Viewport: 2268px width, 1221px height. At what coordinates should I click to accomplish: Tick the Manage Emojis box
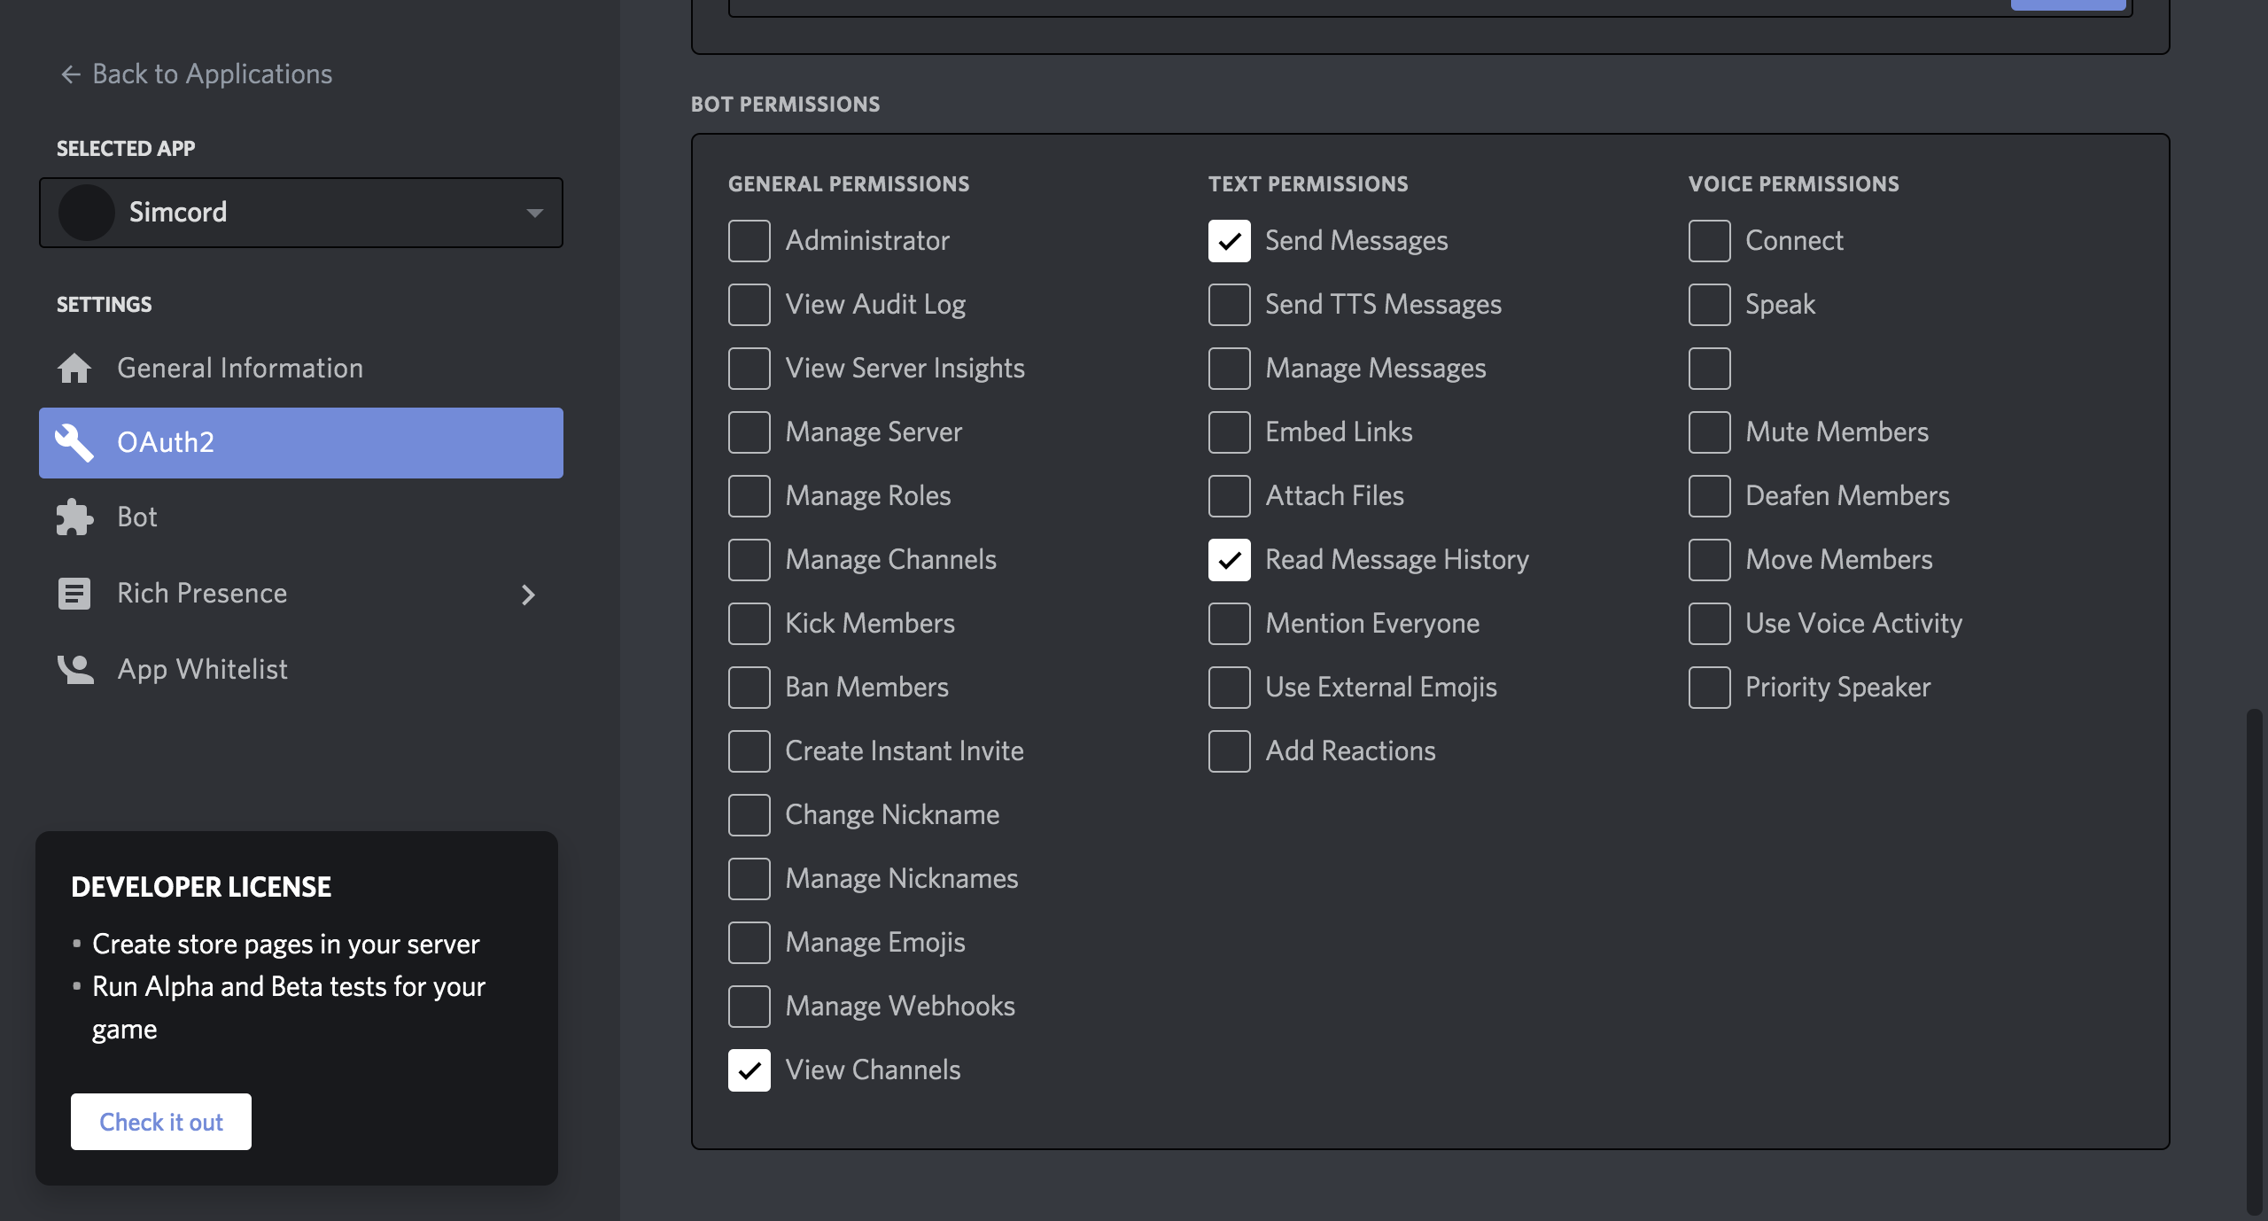(x=750, y=943)
